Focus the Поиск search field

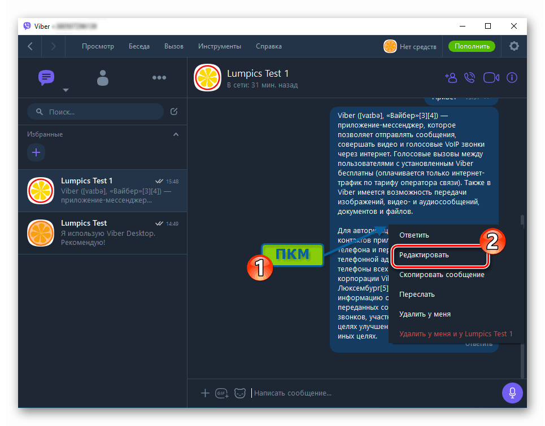(x=95, y=112)
